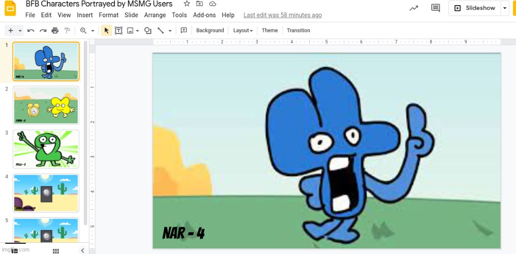Select the zoom magnifier tool
516x254 pixels.
tap(83, 30)
